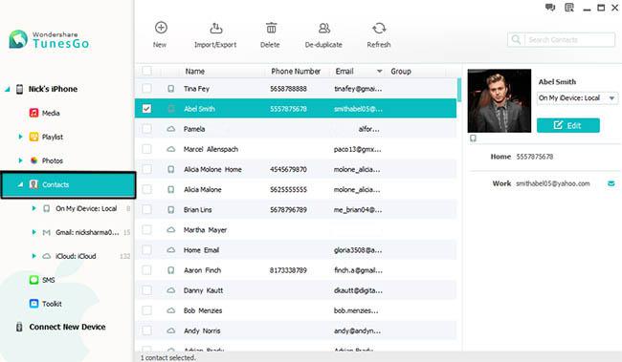This screenshot has width=622, height=362.
Task: Uncheck the Abel Smith checkbox
Action: pos(146,109)
